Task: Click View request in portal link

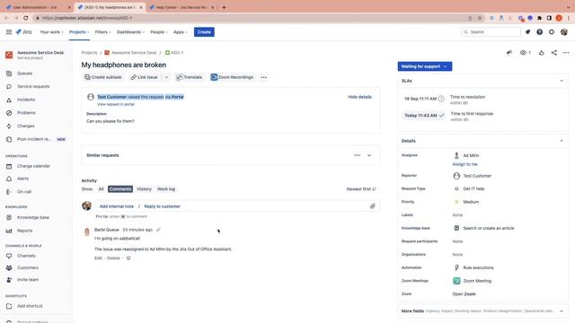Action: [116, 104]
